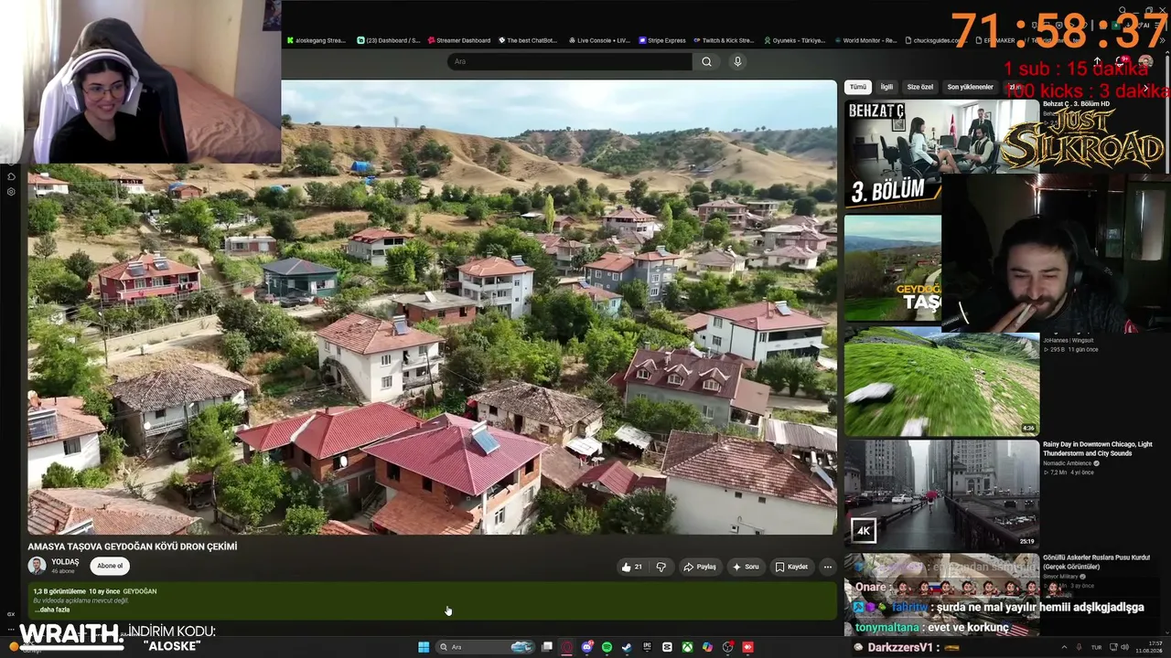Open the Windows Start menu
The width and height of the screenshot is (1171, 658).
[x=424, y=647]
